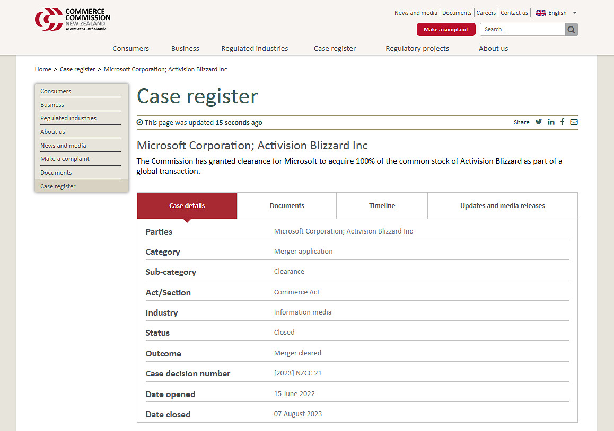614x431 pixels.
Task: Share the page on Facebook
Action: 562,122
